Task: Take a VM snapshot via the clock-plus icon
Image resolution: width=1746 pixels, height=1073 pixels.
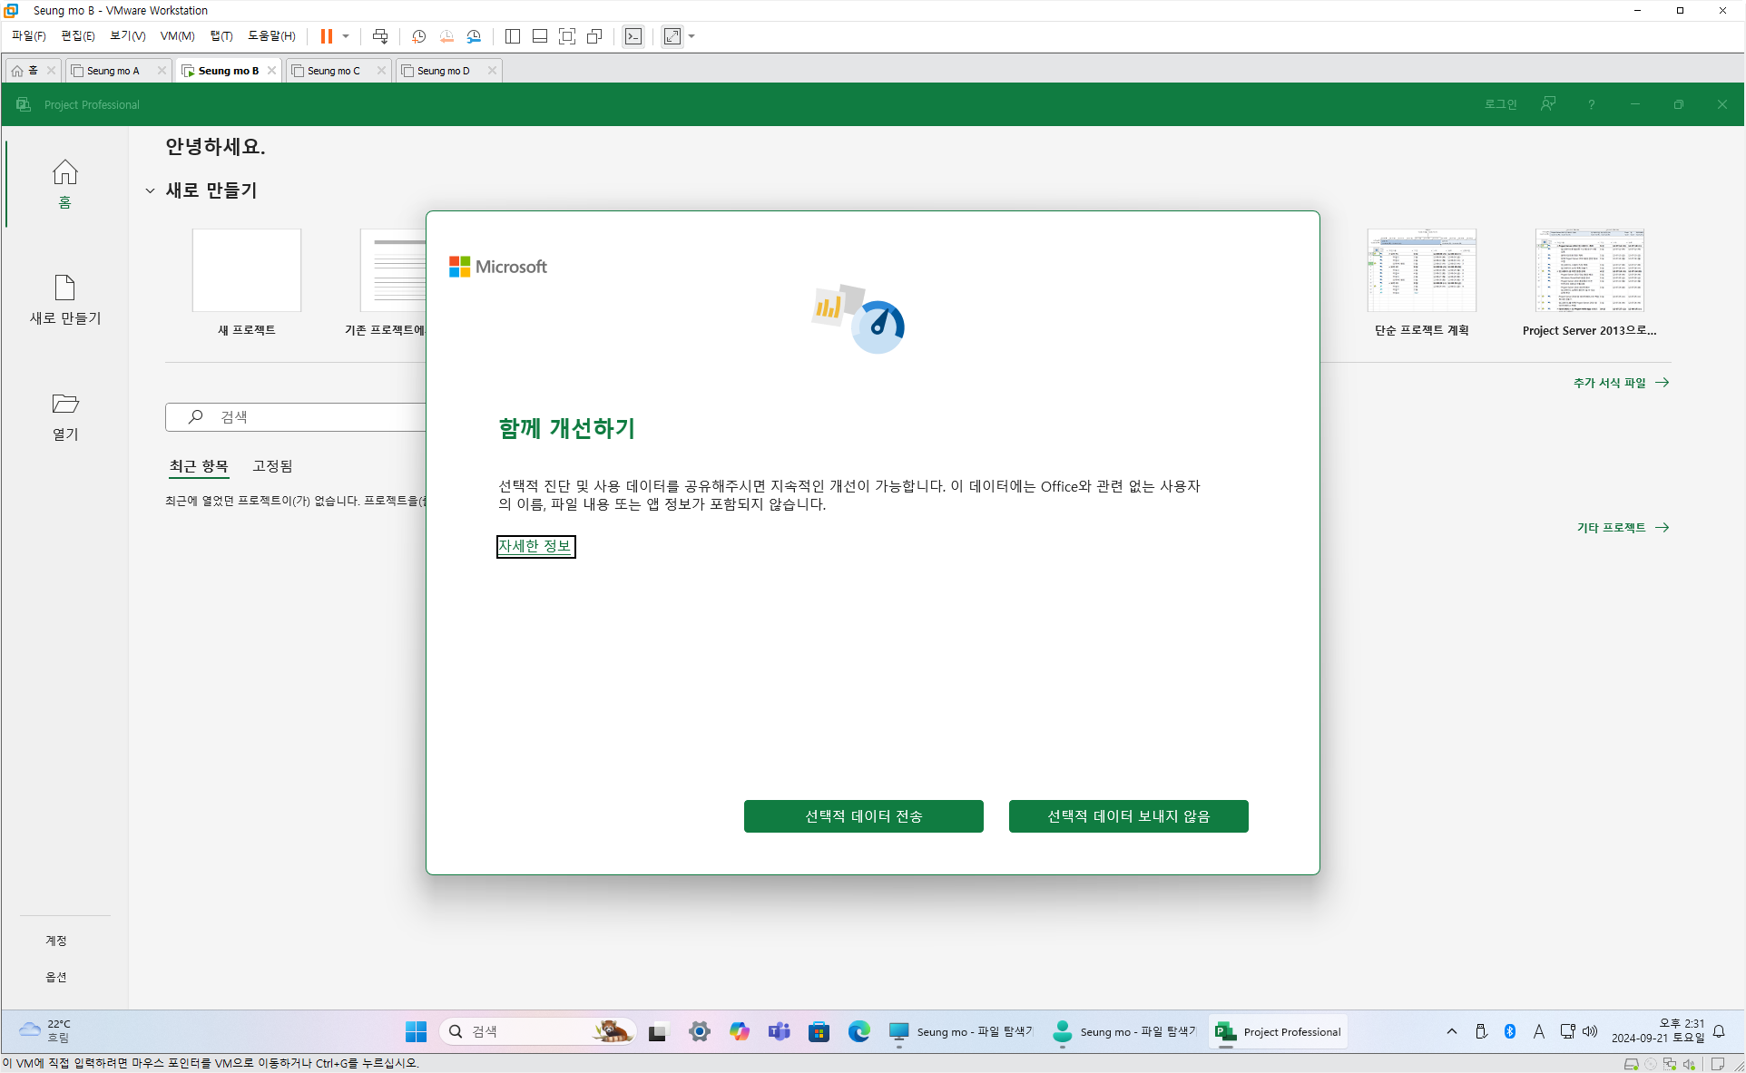Action: pyautogui.click(x=418, y=36)
